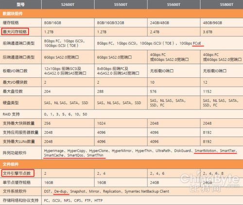
Task: Select the 8GB/16GB/32GB cache value
Action: 111,23
